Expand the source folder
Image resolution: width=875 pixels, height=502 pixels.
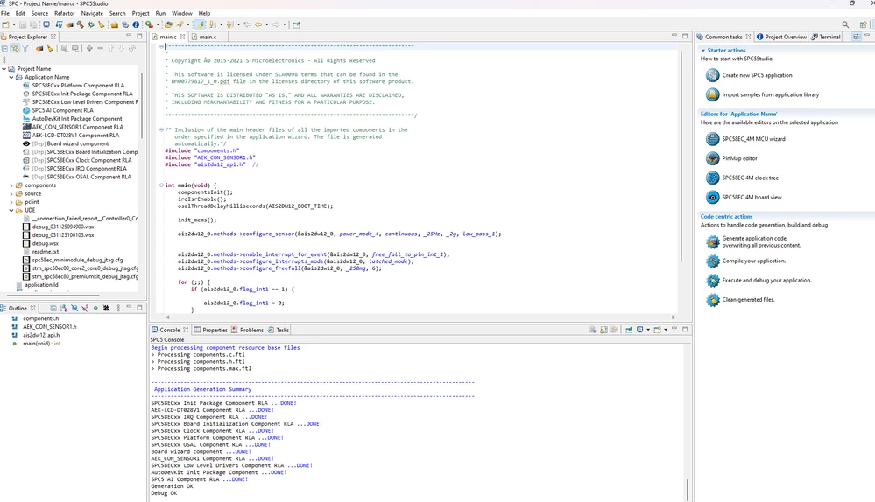pos(11,194)
